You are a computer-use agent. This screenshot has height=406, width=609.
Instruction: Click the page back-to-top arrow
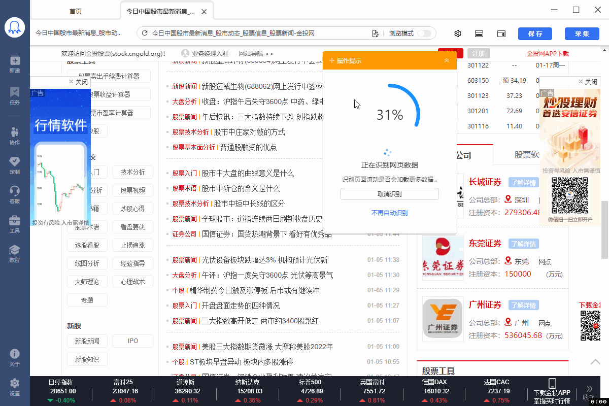(x=595, y=361)
